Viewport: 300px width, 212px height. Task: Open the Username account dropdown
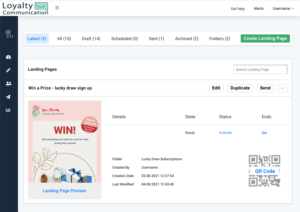[283, 8]
